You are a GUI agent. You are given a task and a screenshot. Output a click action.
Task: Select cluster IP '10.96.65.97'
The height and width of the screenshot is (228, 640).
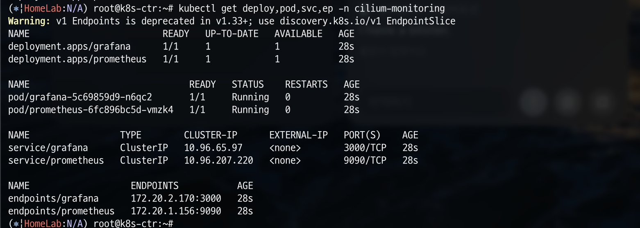point(213,148)
